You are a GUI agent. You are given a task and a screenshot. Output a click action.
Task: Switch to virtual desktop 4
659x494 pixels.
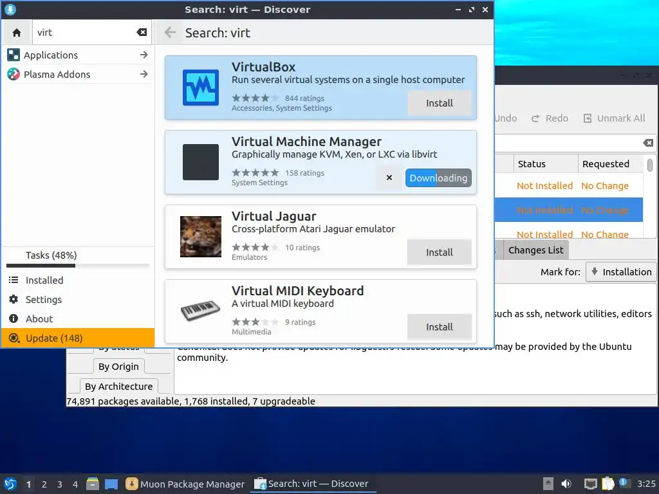75,484
